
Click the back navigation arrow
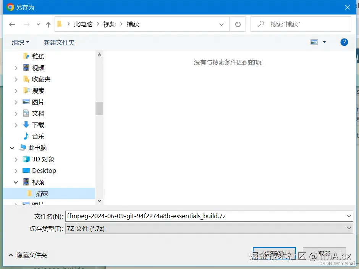[x=12, y=24]
